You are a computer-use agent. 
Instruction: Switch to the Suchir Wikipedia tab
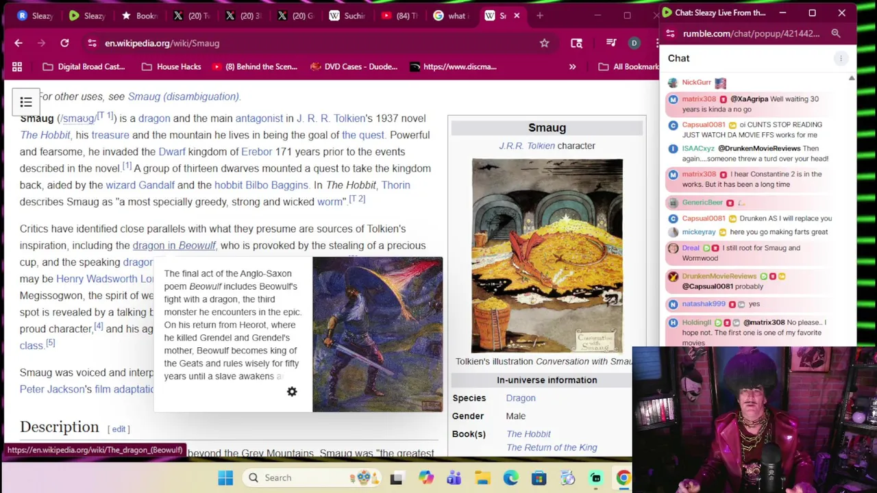coord(346,15)
